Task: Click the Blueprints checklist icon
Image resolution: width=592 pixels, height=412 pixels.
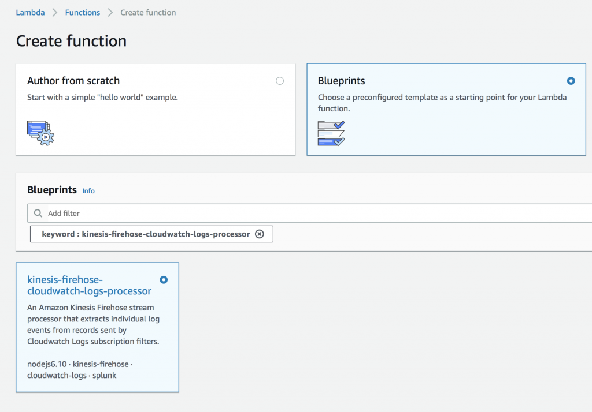Action: click(x=331, y=133)
